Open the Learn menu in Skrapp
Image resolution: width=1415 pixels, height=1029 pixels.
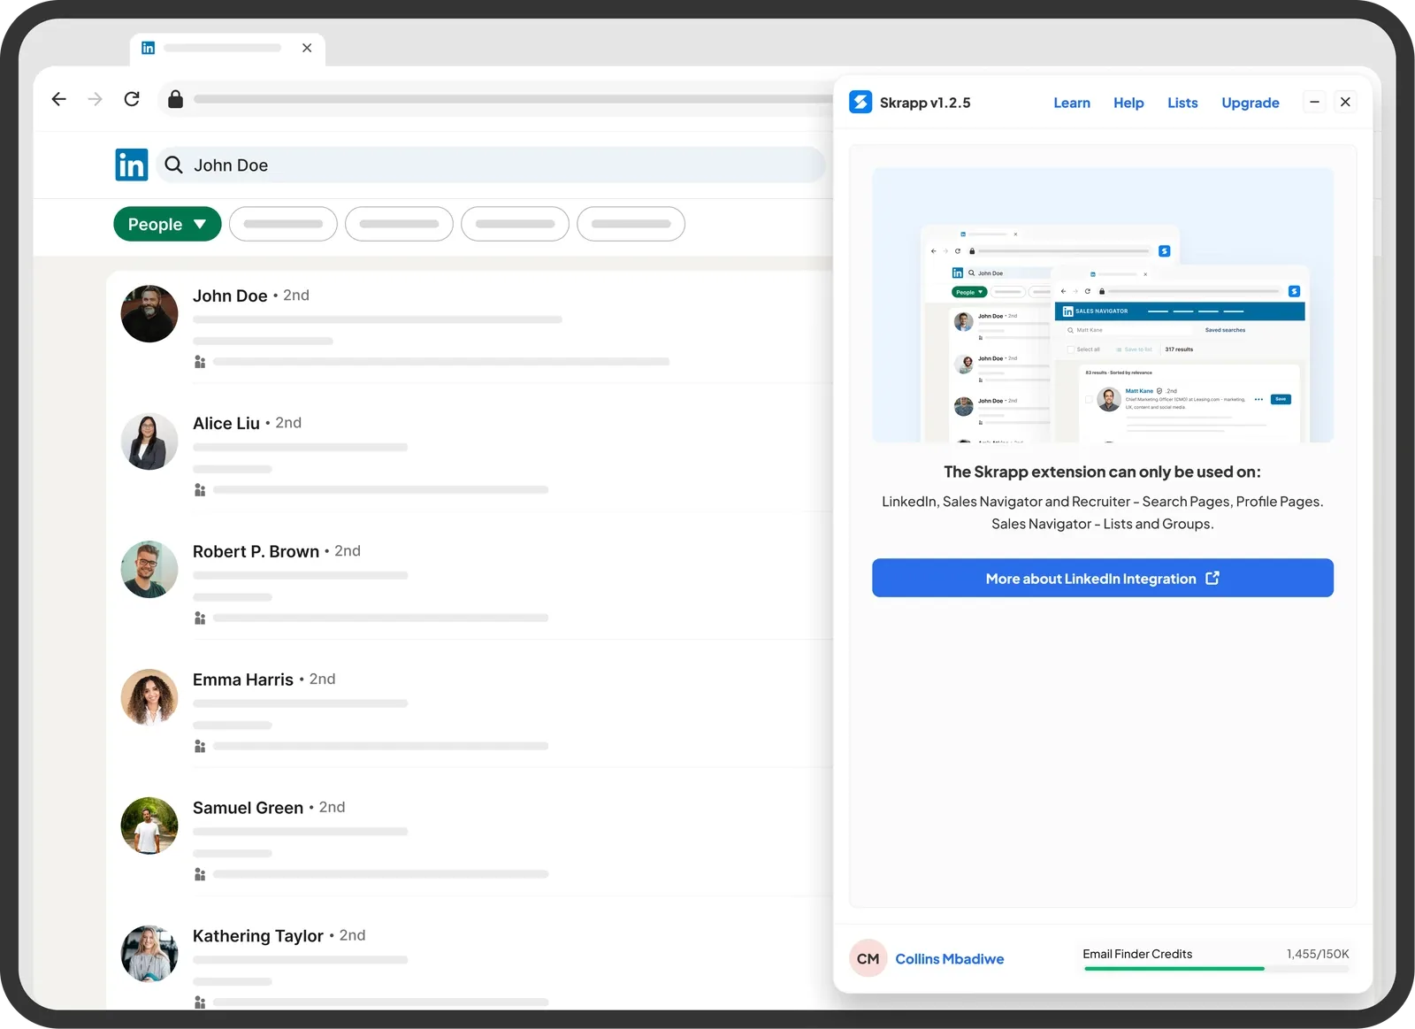1072,103
